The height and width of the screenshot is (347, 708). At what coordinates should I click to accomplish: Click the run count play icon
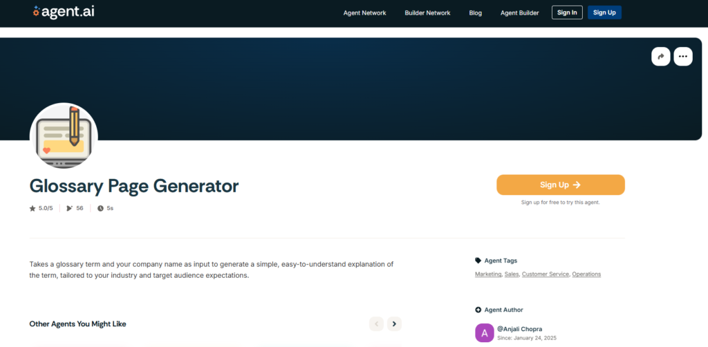coord(70,208)
